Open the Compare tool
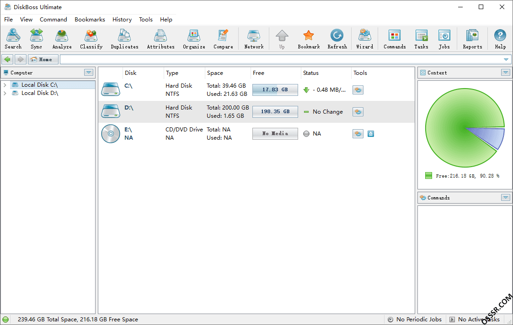 tap(223, 38)
